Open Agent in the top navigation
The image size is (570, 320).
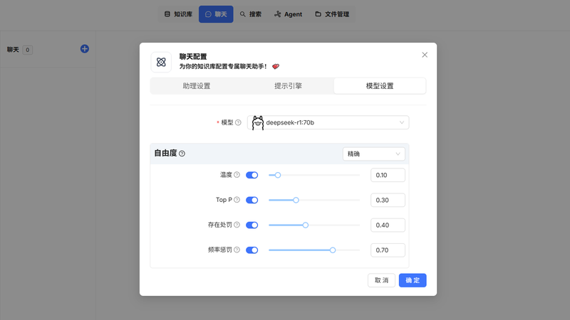tap(289, 14)
